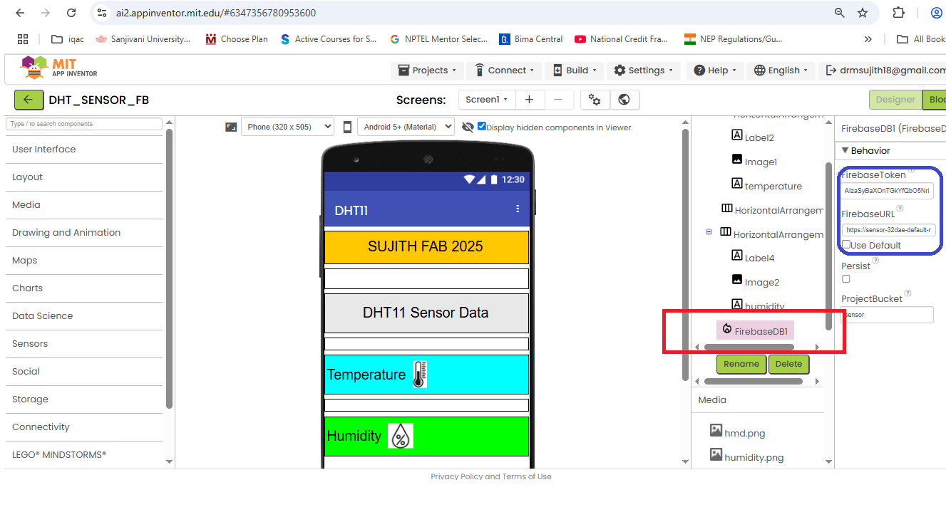Open the Projects dropdown menu
Image resolution: width=946 pixels, height=512 pixels.
[x=427, y=70]
